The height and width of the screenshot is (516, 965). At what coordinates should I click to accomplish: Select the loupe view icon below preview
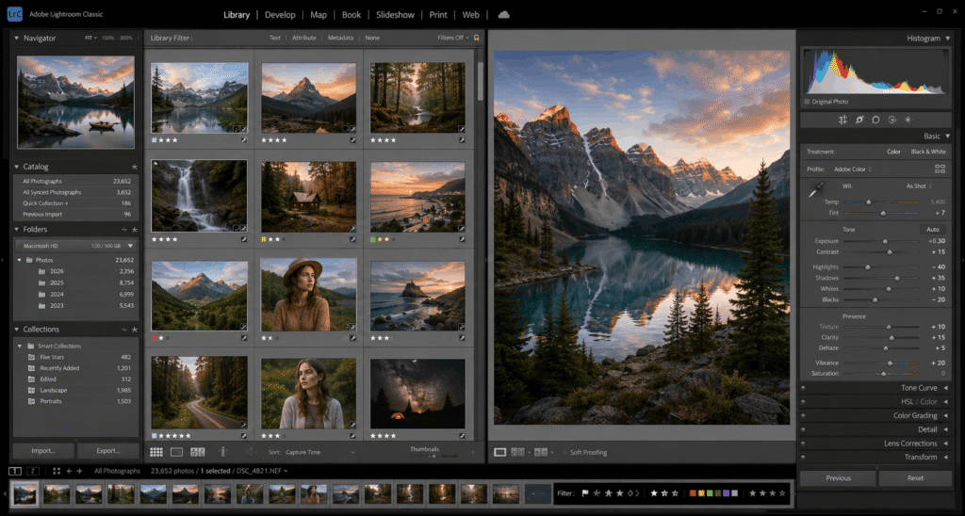pos(499,452)
